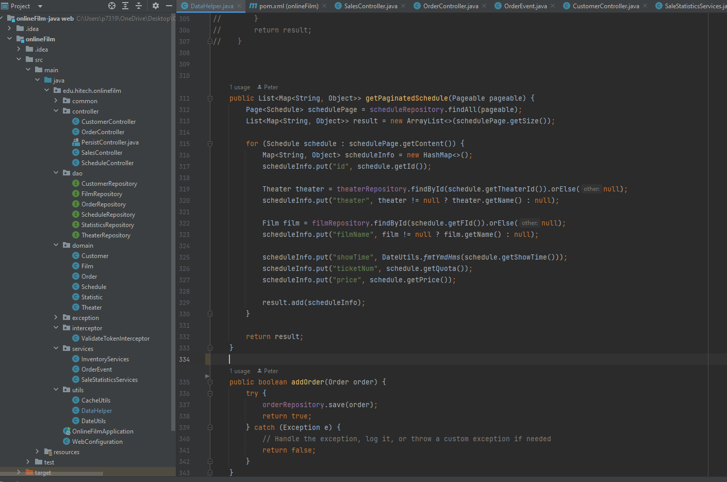Image resolution: width=727 pixels, height=482 pixels.
Task: Collapse the controller folder
Action: 56,111
